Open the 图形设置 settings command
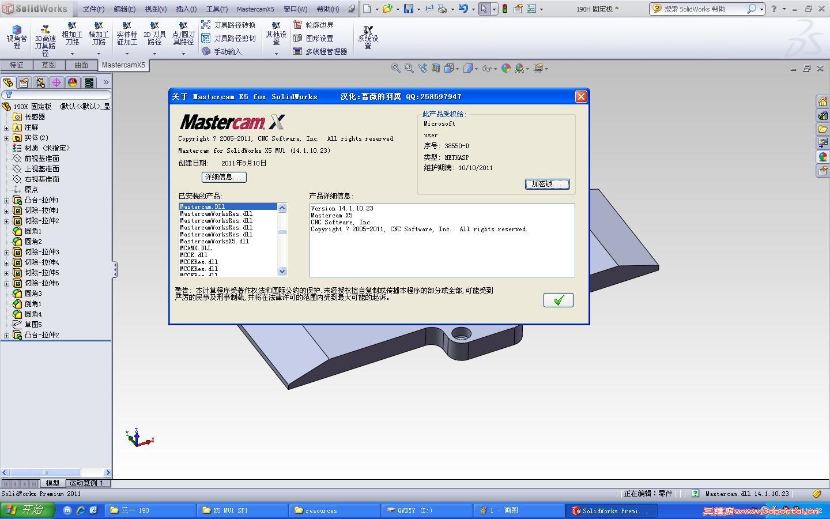 (x=314, y=38)
